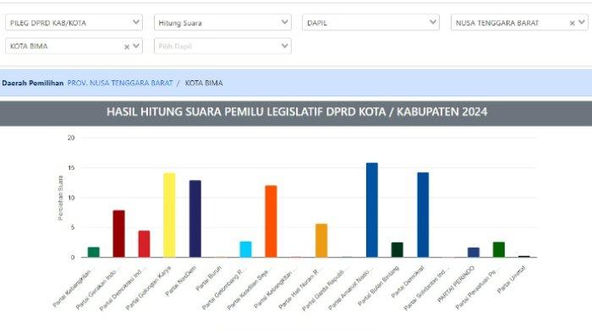The image size is (592, 332).
Task: Select KOTA BIMA in breadcrumb
Action: (x=204, y=83)
